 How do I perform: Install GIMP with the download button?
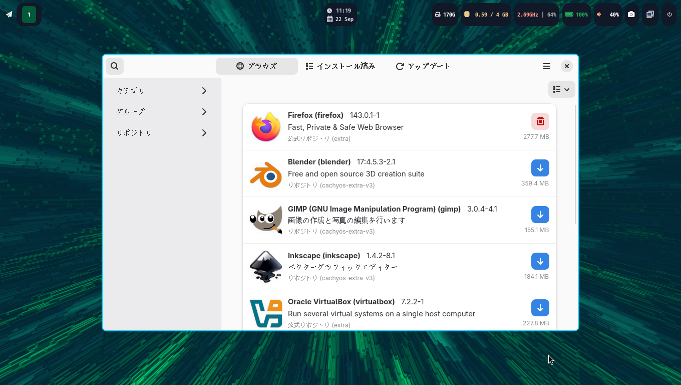click(x=540, y=215)
